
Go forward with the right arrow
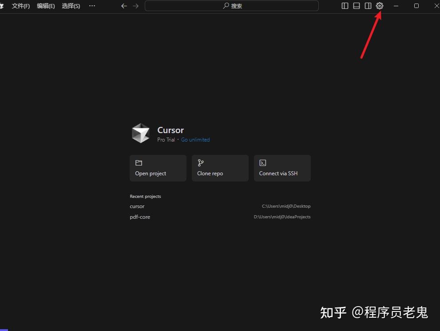pyautogui.click(x=136, y=6)
